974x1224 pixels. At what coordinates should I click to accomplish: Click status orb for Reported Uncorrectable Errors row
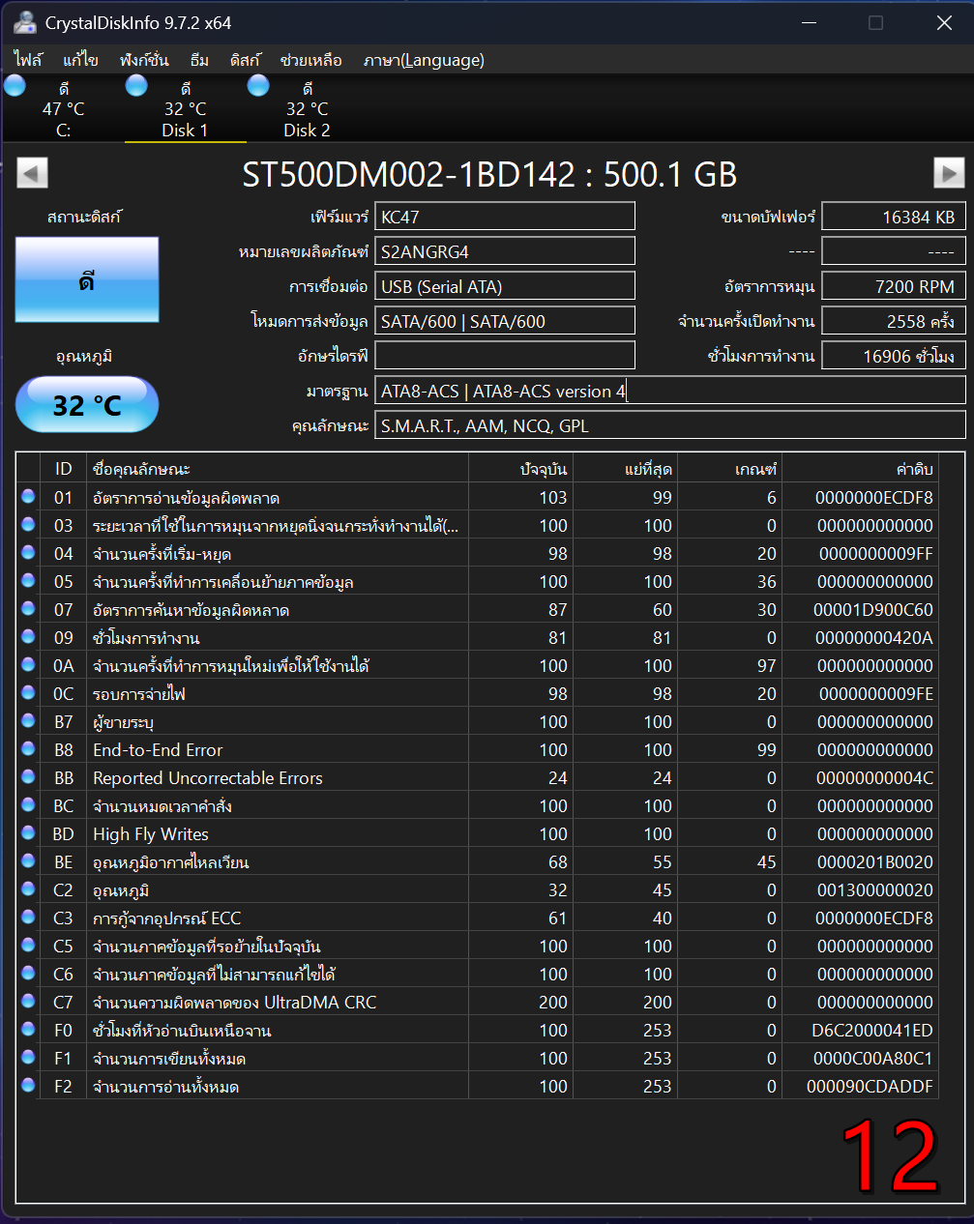point(28,777)
